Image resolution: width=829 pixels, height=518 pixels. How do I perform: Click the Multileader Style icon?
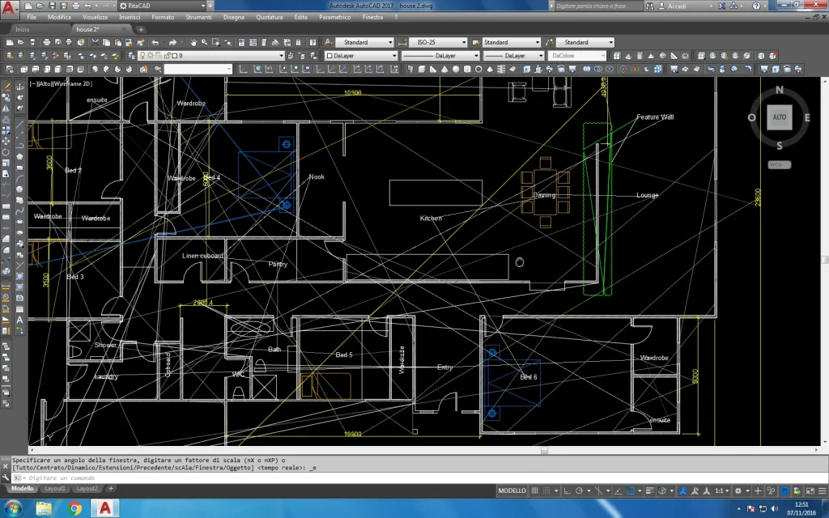point(550,42)
